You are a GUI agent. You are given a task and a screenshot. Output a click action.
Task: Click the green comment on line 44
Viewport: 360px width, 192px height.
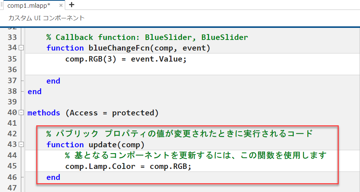coord(195,156)
